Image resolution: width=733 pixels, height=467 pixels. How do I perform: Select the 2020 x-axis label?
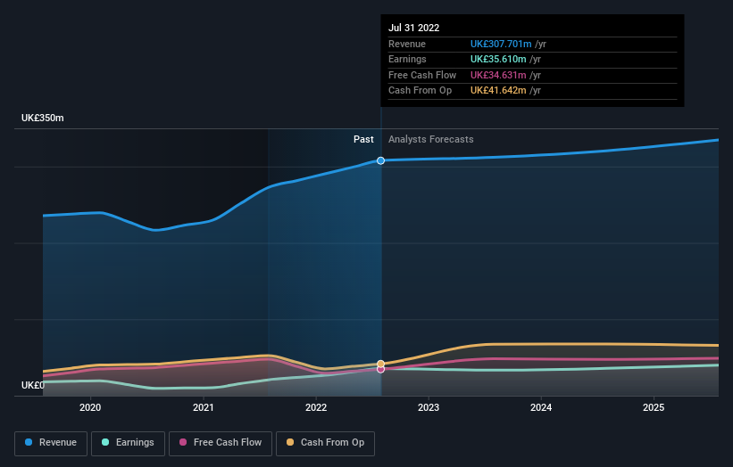[x=90, y=408]
